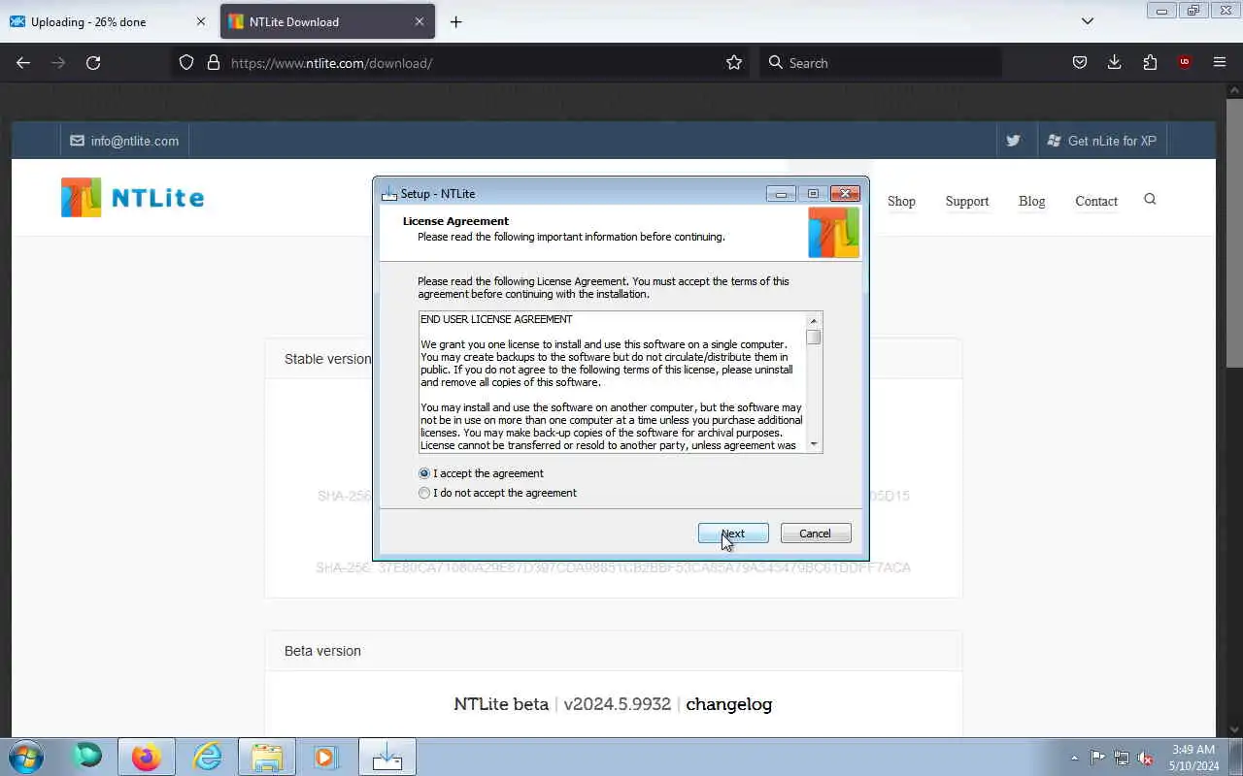Click the NTLite beta version heading text
Image resolution: width=1243 pixels, height=776 pixels.
(x=501, y=704)
